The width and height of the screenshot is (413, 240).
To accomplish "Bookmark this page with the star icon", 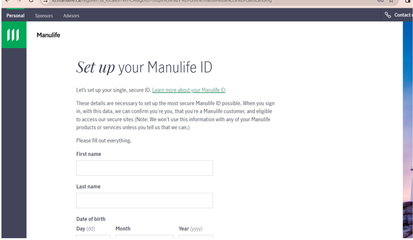I will point(391,1).
